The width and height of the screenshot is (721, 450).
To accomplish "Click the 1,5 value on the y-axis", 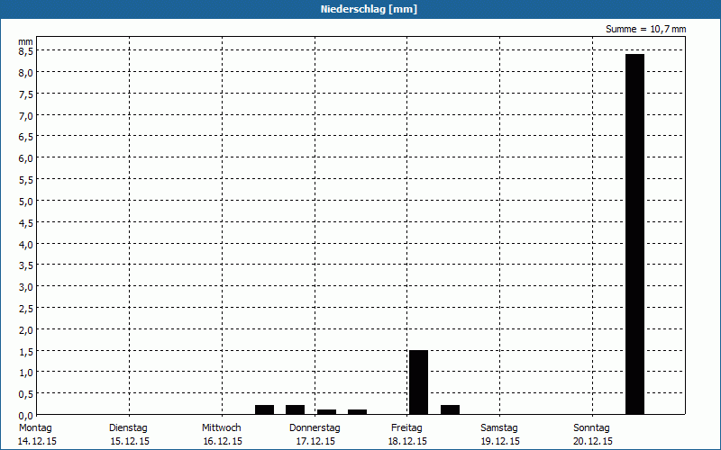I will pyautogui.click(x=26, y=351).
